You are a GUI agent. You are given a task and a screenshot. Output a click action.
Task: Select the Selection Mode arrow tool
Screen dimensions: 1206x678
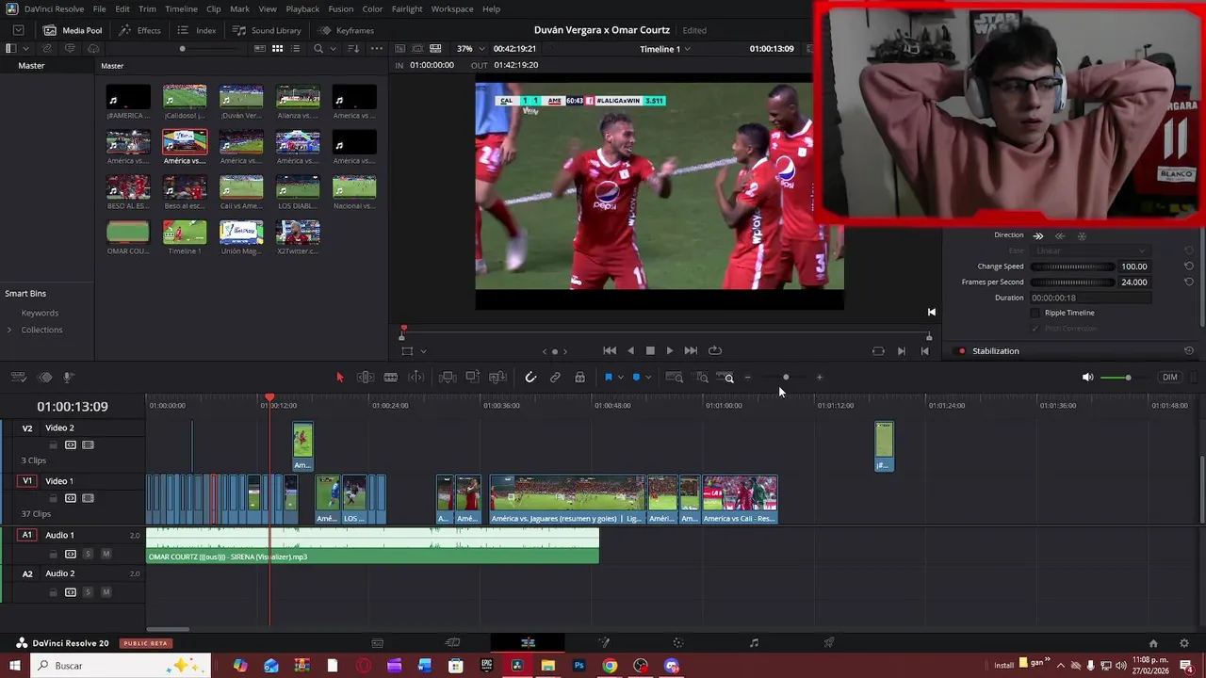pos(340,378)
